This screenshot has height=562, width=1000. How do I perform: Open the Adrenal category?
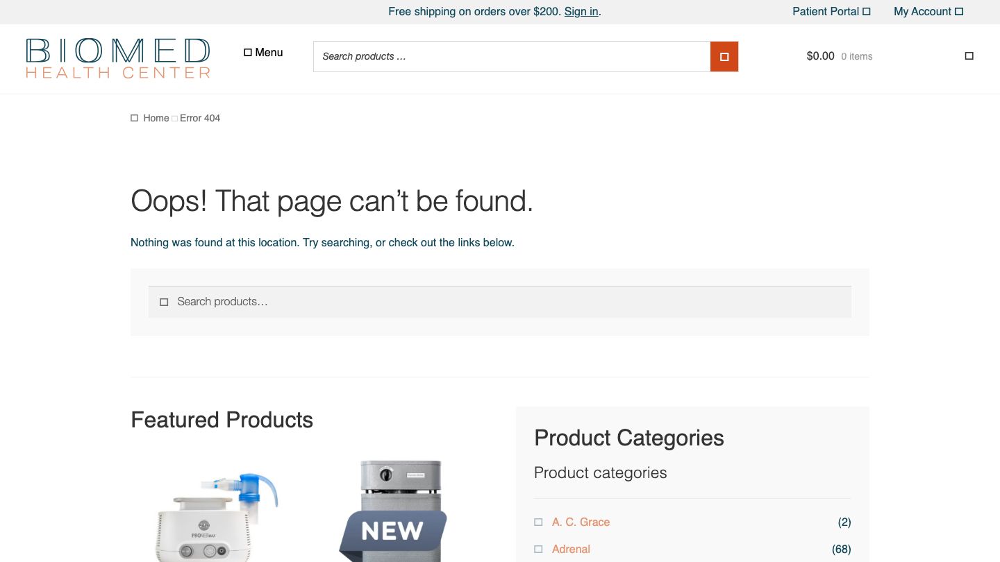pyautogui.click(x=571, y=550)
